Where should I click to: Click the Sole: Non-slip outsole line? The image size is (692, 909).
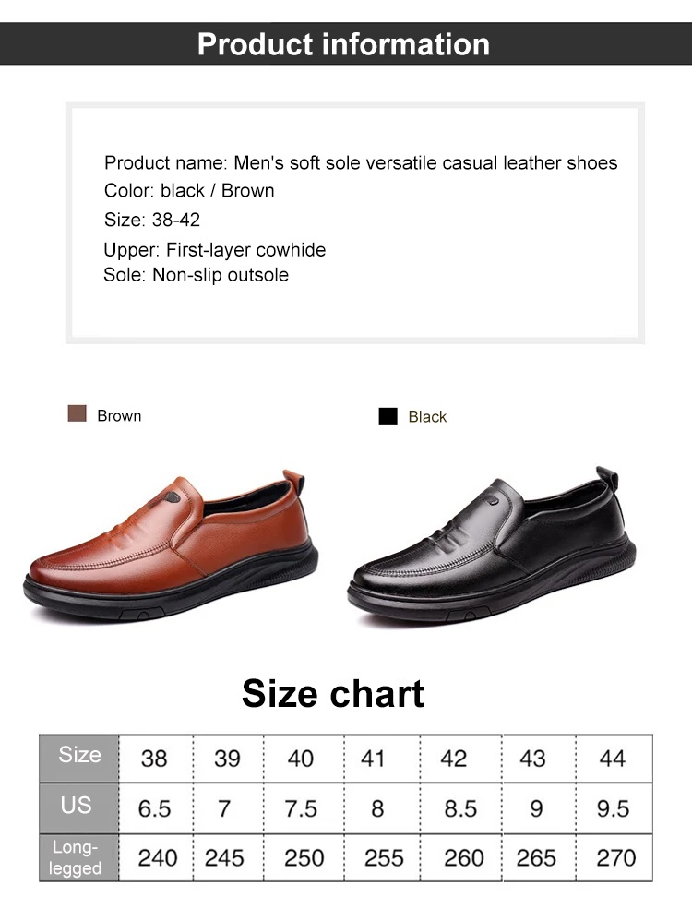(x=196, y=275)
